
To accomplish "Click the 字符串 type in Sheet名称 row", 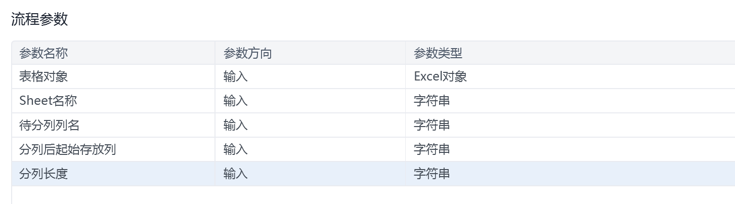I will click(x=431, y=101).
